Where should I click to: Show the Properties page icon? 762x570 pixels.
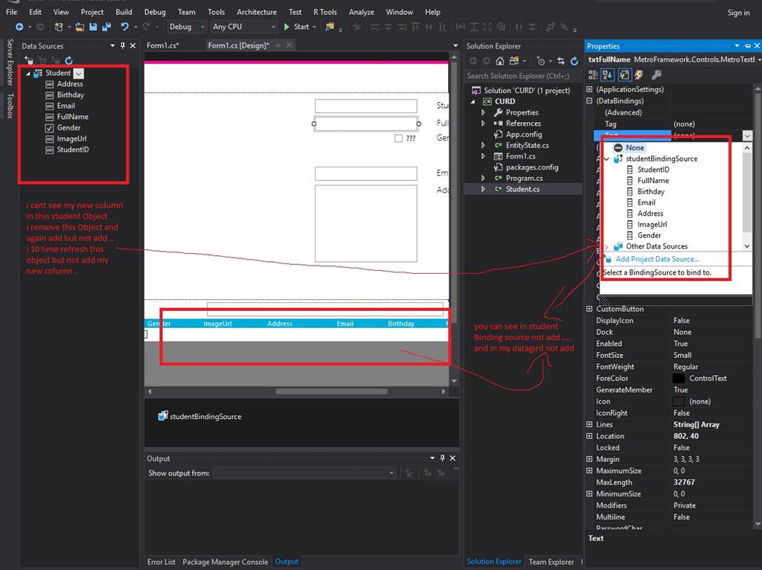[624, 74]
